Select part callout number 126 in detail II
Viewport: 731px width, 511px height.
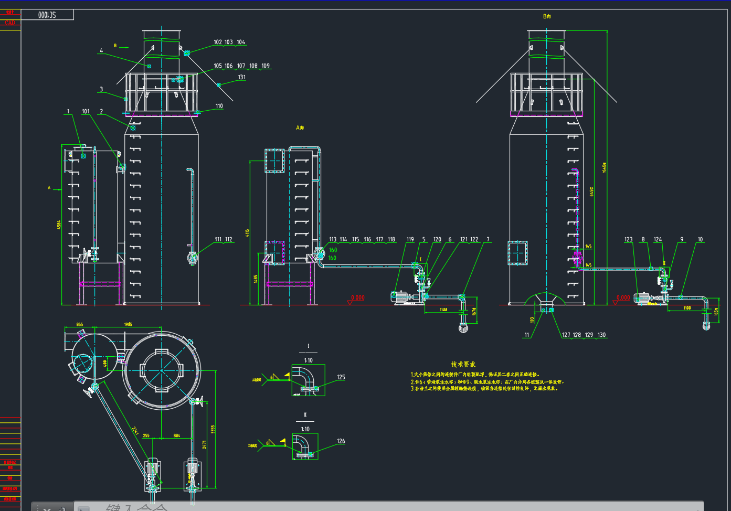click(341, 441)
